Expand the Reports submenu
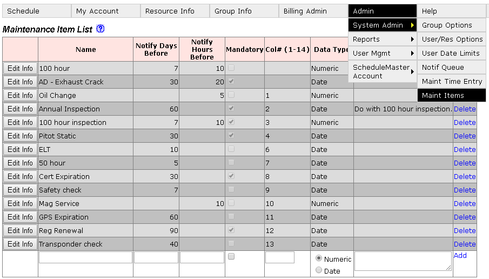Screen dimensions: 489x279 click(383, 39)
